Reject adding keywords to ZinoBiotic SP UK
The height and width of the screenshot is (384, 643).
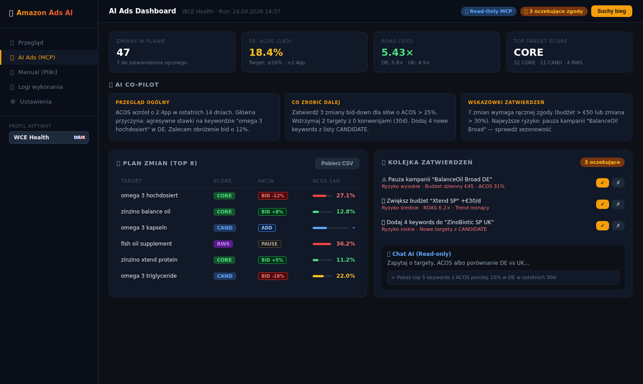click(618, 225)
